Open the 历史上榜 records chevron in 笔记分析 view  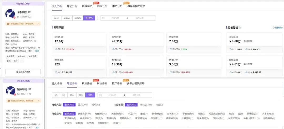[38, 101]
